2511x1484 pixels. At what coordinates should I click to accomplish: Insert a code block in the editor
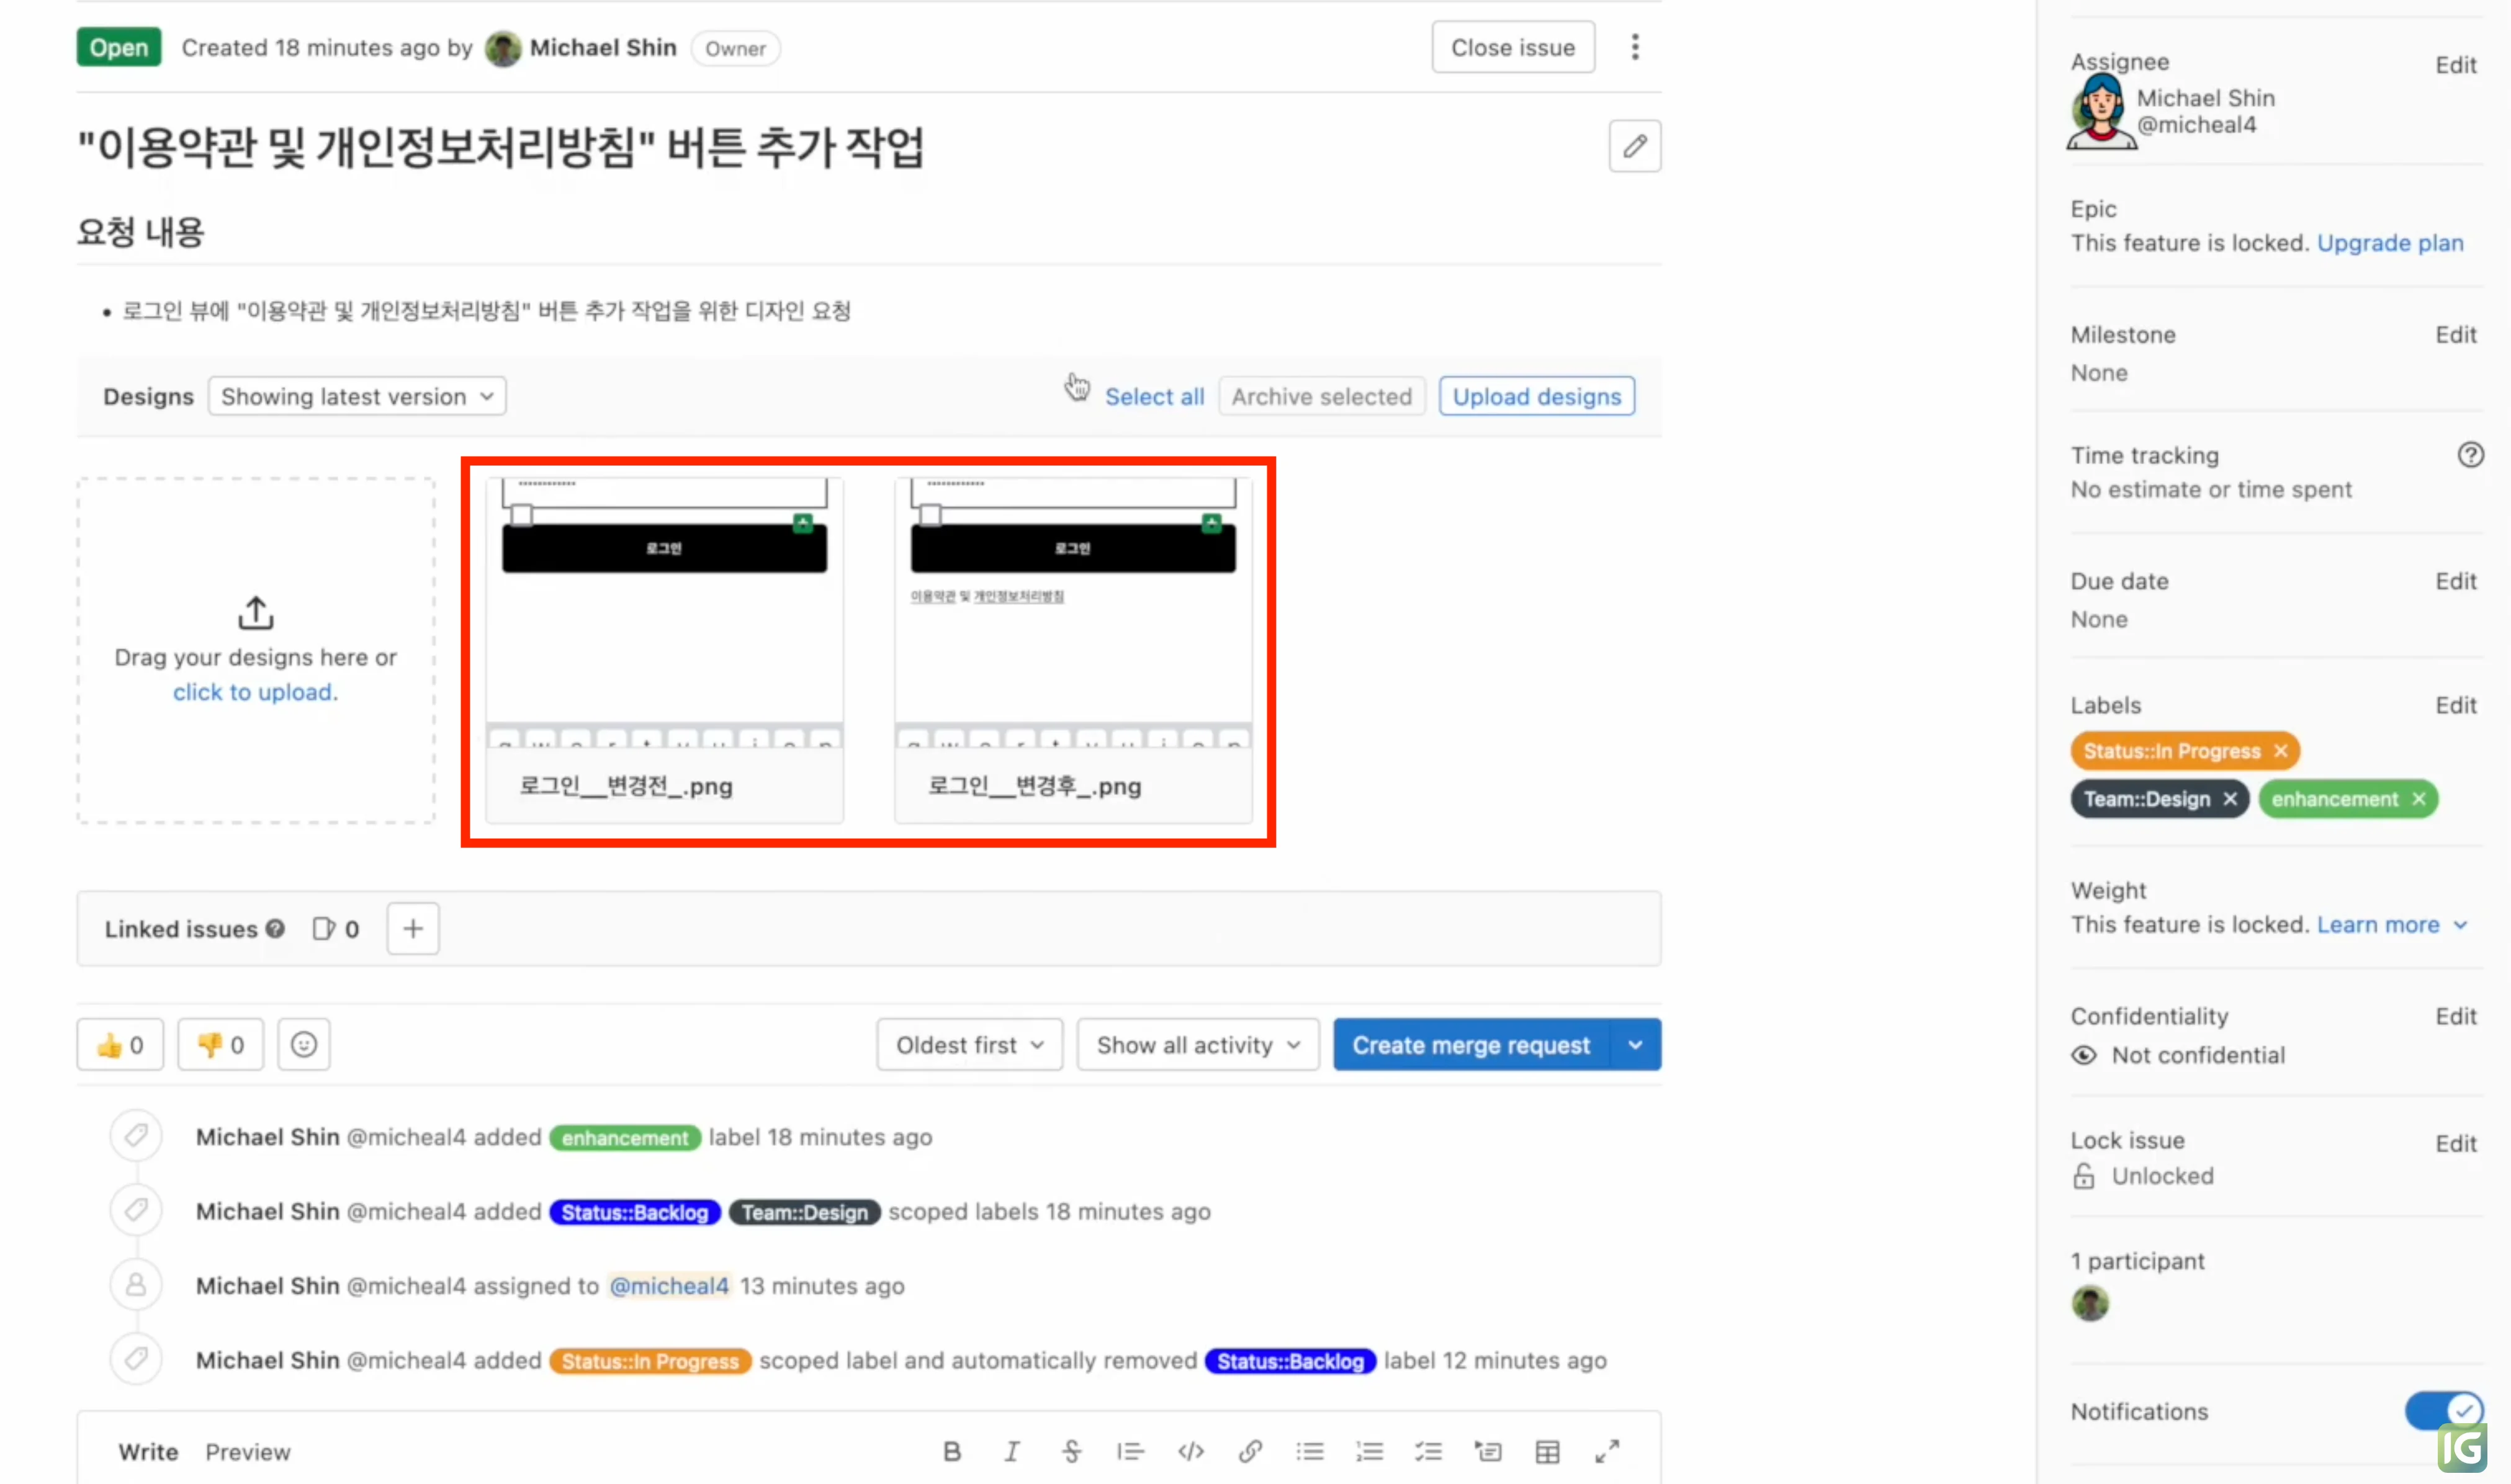pyautogui.click(x=1190, y=1451)
